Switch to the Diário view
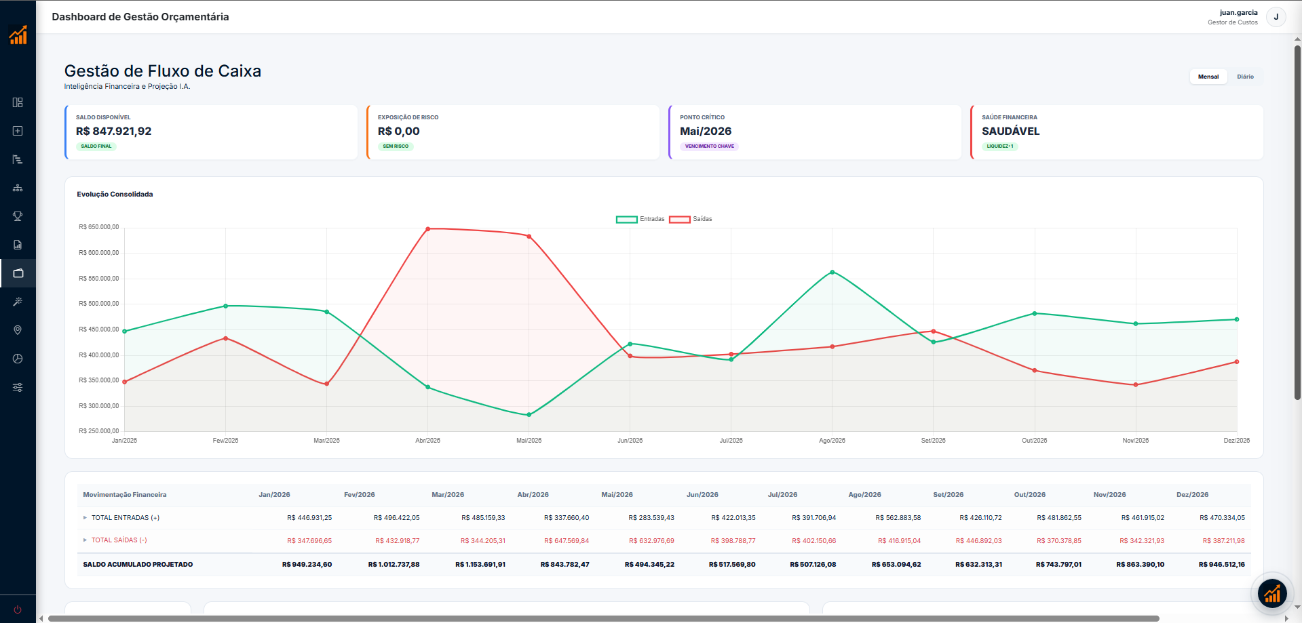The height and width of the screenshot is (623, 1302). [1245, 77]
